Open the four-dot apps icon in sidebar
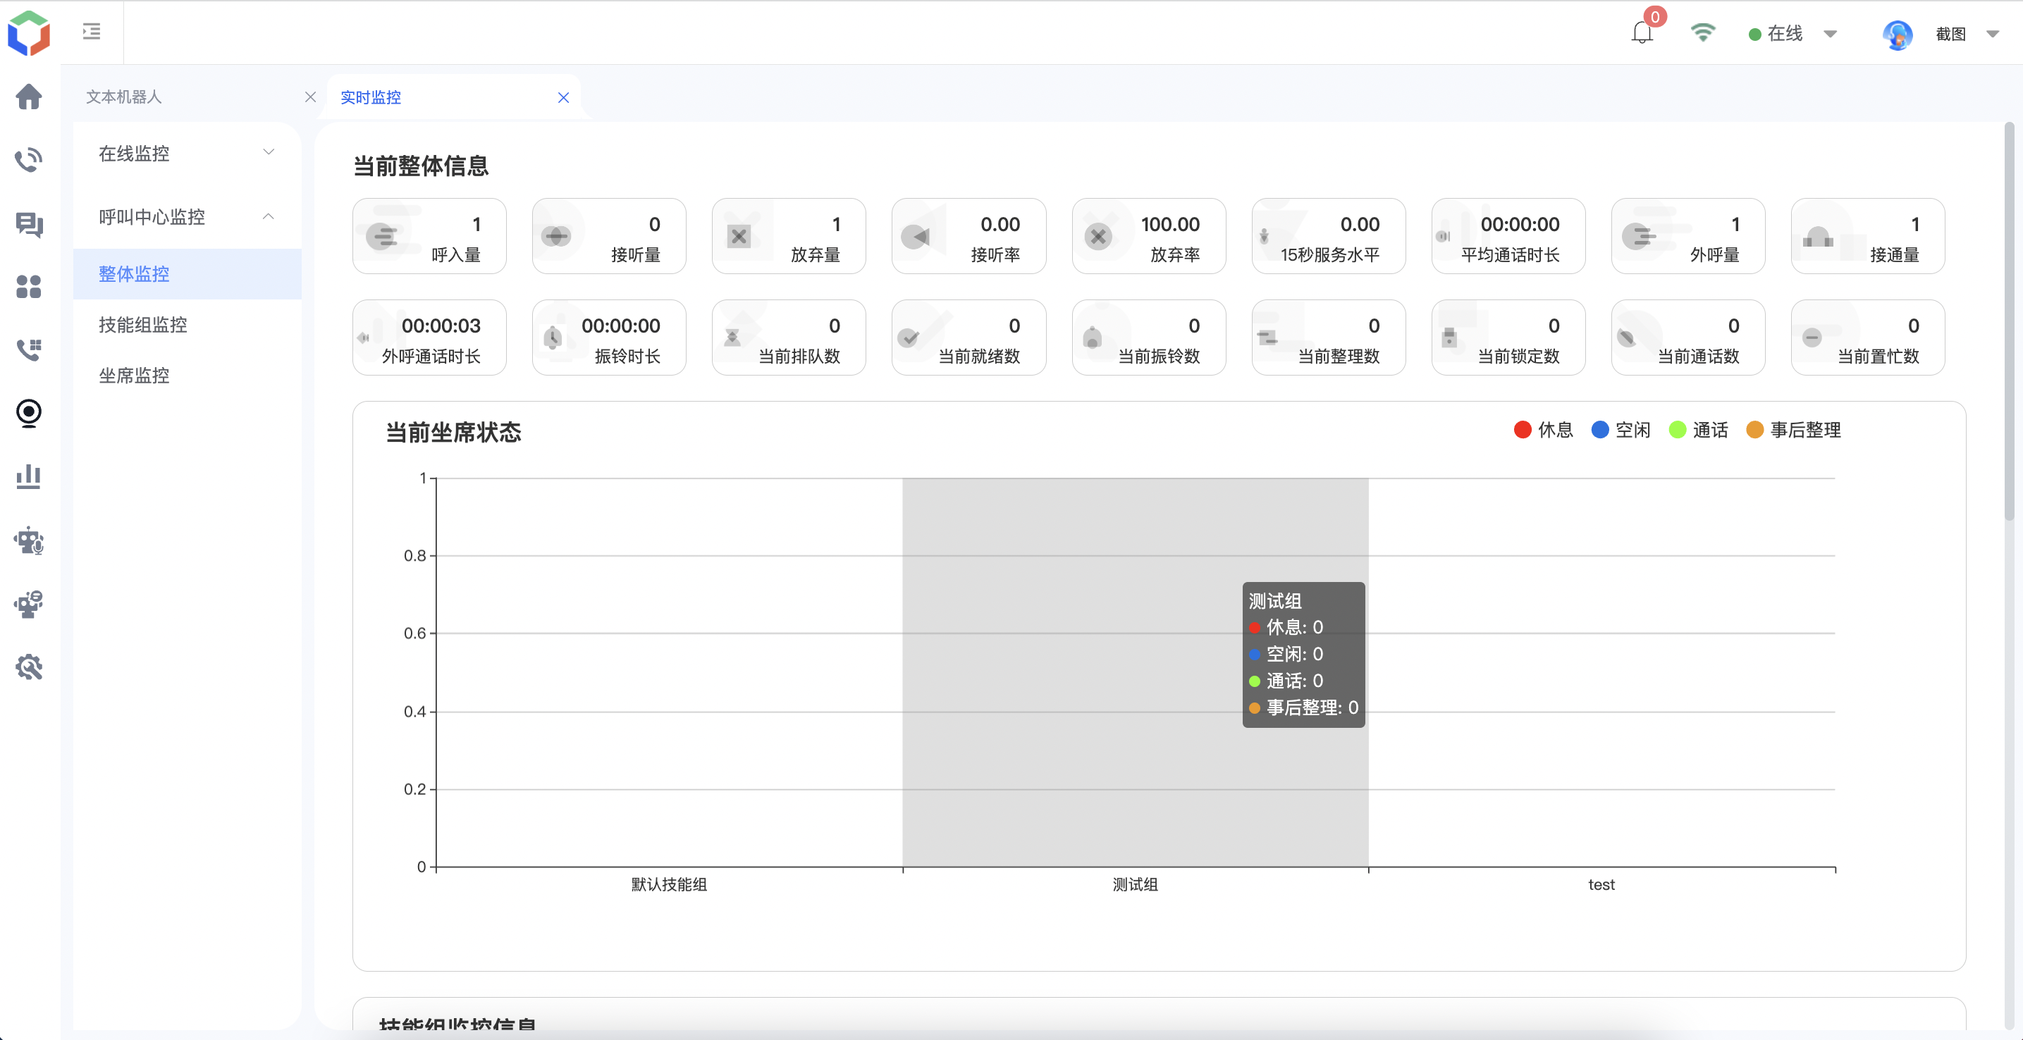Viewport: 2023px width, 1040px height. 29,287
